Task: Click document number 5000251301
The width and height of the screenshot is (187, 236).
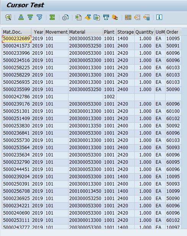Action: click(x=16, y=111)
